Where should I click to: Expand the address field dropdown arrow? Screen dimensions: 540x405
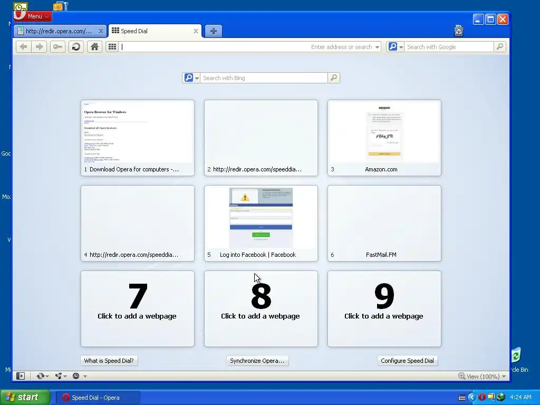(377, 47)
